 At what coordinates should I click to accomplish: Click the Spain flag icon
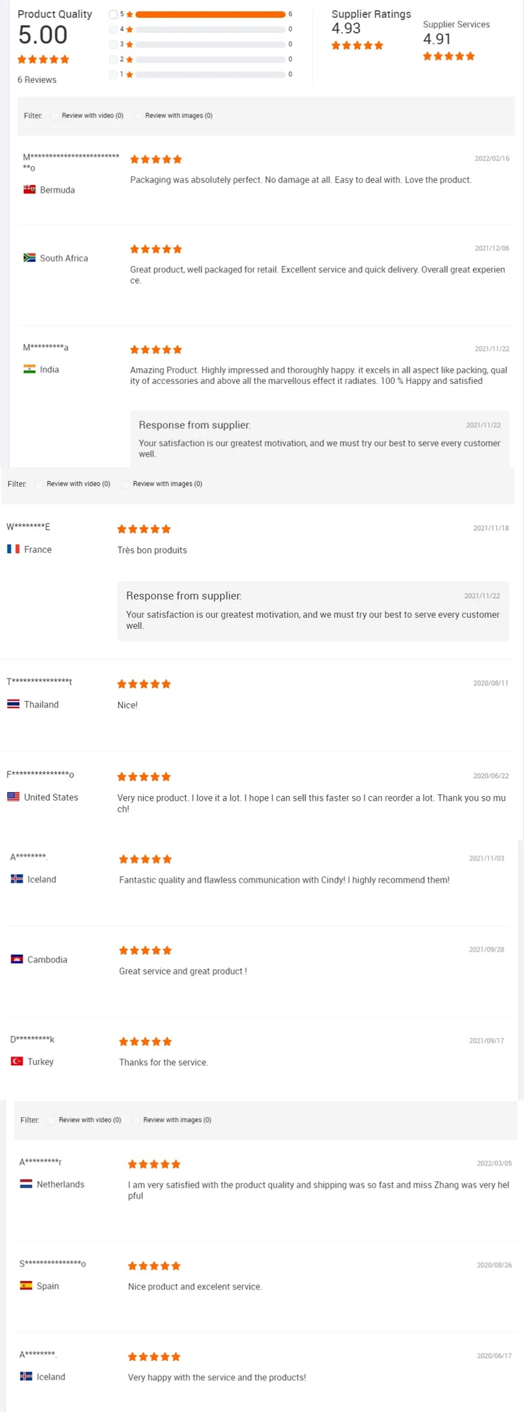[x=26, y=1286]
